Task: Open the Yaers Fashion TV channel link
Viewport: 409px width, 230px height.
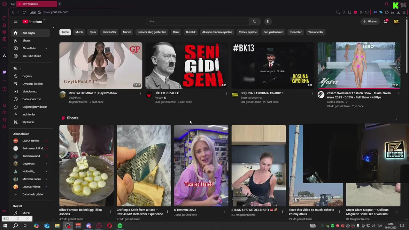Action: 337,102
